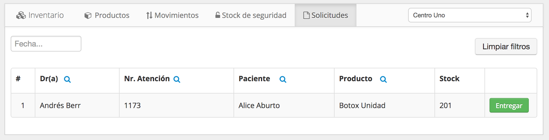Image resolution: width=549 pixels, height=140 pixels.
Task: Click the cubes icon on Inventario
Action: [21, 15]
